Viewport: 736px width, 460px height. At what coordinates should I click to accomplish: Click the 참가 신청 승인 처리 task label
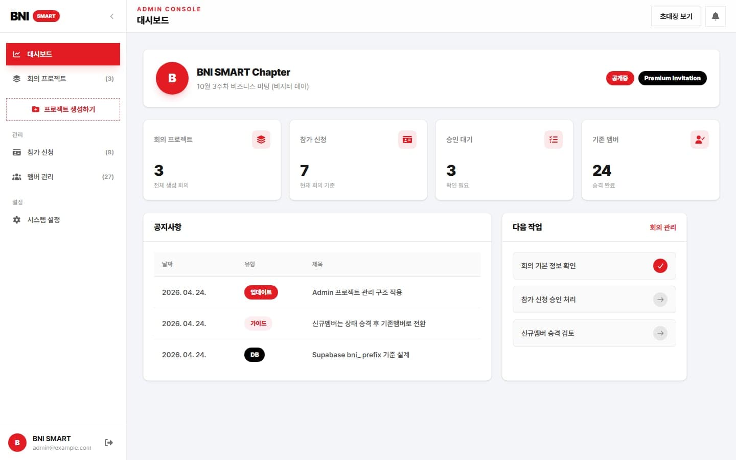[548, 300]
